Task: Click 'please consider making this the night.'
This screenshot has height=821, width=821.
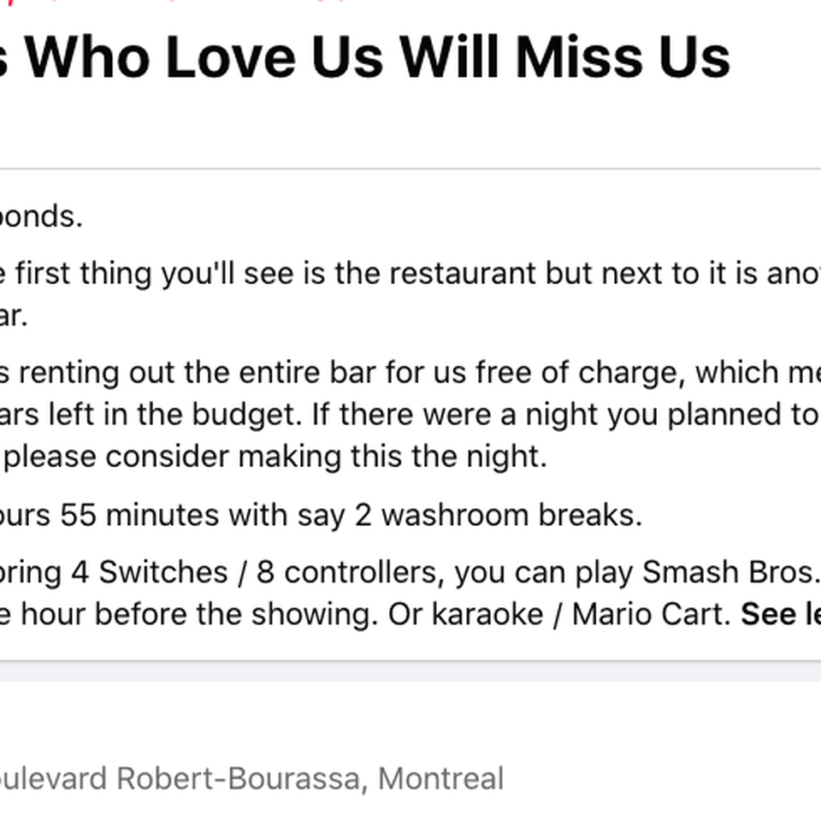Action: (275, 456)
